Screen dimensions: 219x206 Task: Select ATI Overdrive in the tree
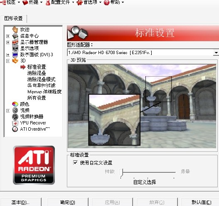(35, 129)
